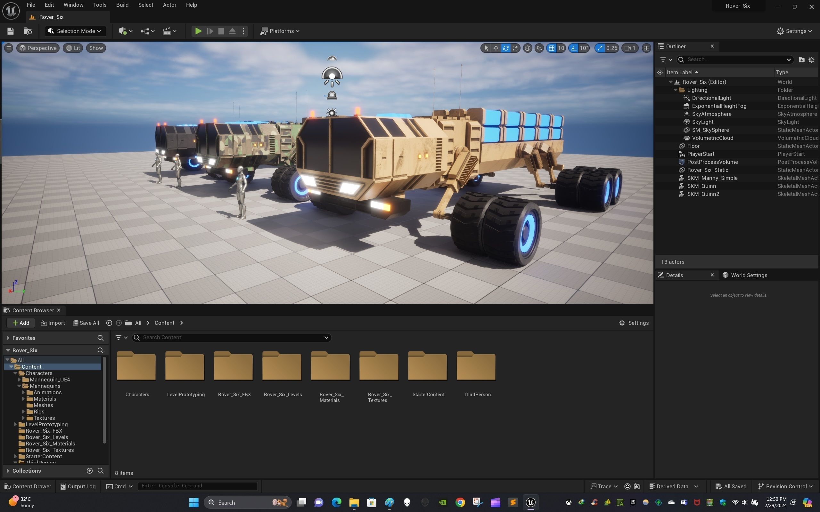Switch to the World Settings tab

pyautogui.click(x=745, y=275)
